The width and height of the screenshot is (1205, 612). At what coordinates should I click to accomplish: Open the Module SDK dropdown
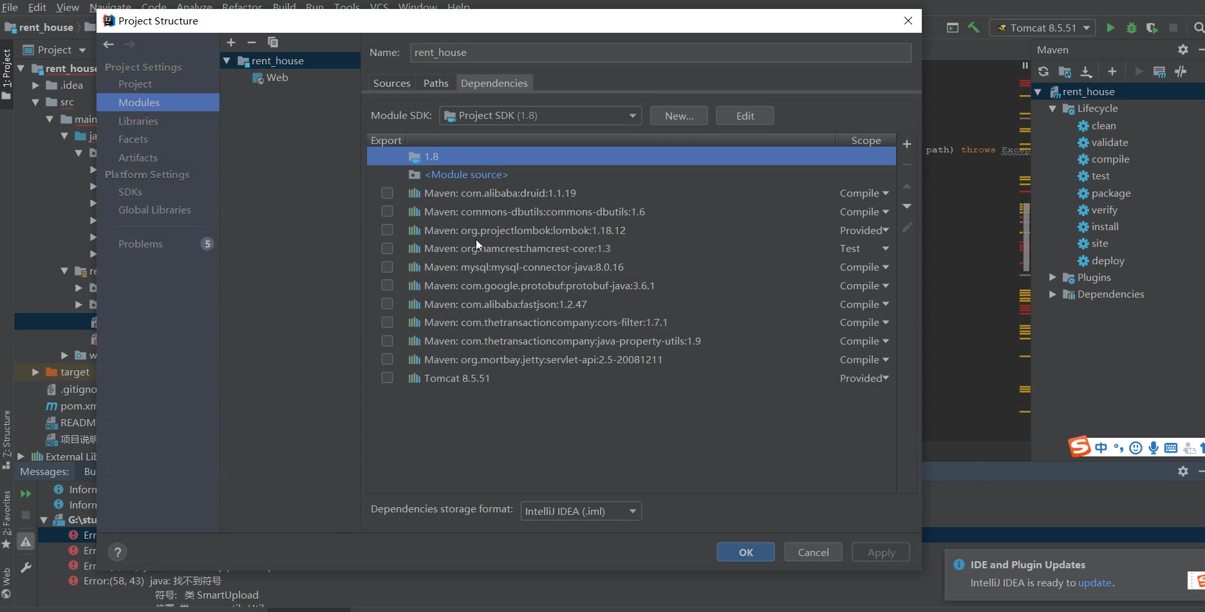pos(541,116)
